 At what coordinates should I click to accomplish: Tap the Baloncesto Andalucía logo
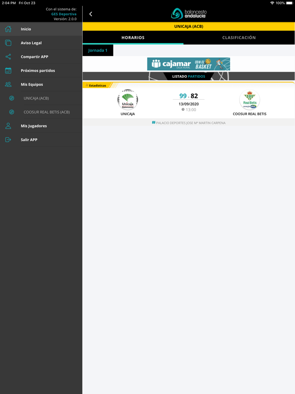pyautogui.click(x=189, y=13)
